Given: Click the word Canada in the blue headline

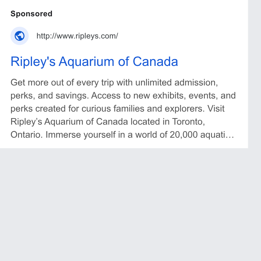Looking at the screenshot, I should point(155,62).
